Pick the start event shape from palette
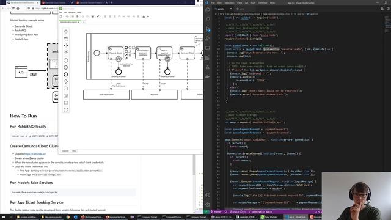Screen dimensions: 391x220 point(66,61)
